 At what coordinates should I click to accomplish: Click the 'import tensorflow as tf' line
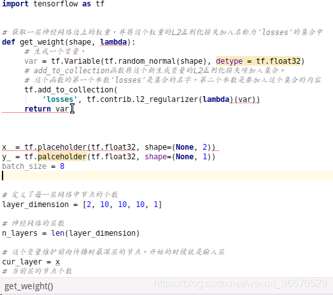coord(53,4)
